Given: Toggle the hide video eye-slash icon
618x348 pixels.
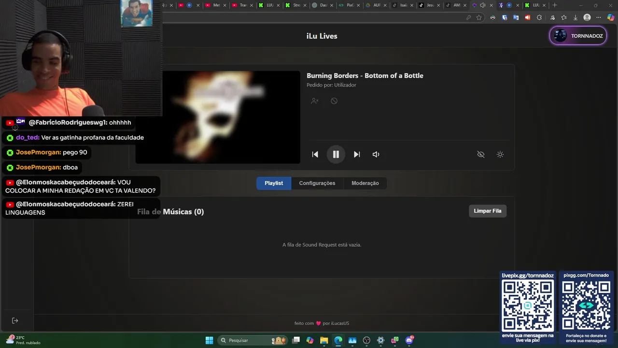Looking at the screenshot, I should coord(481,154).
